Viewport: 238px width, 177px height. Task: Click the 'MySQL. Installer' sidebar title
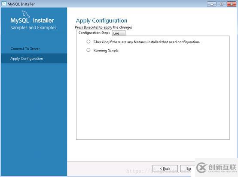click(x=32, y=21)
